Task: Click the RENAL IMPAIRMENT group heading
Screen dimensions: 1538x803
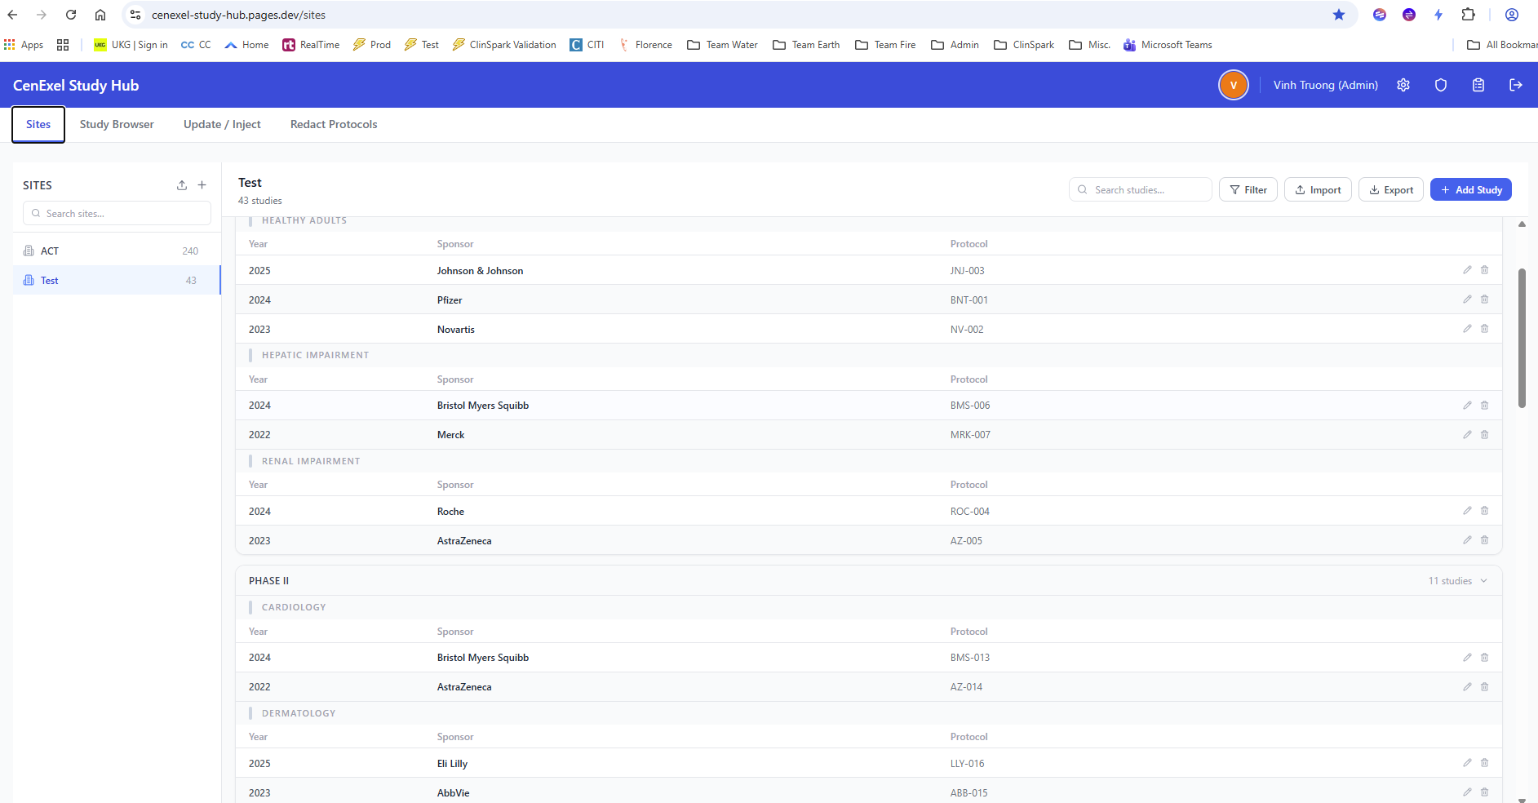Action: (311, 461)
